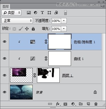Hide the 图层 1 layer
This screenshot has height=109, width=106.
point(5,75)
